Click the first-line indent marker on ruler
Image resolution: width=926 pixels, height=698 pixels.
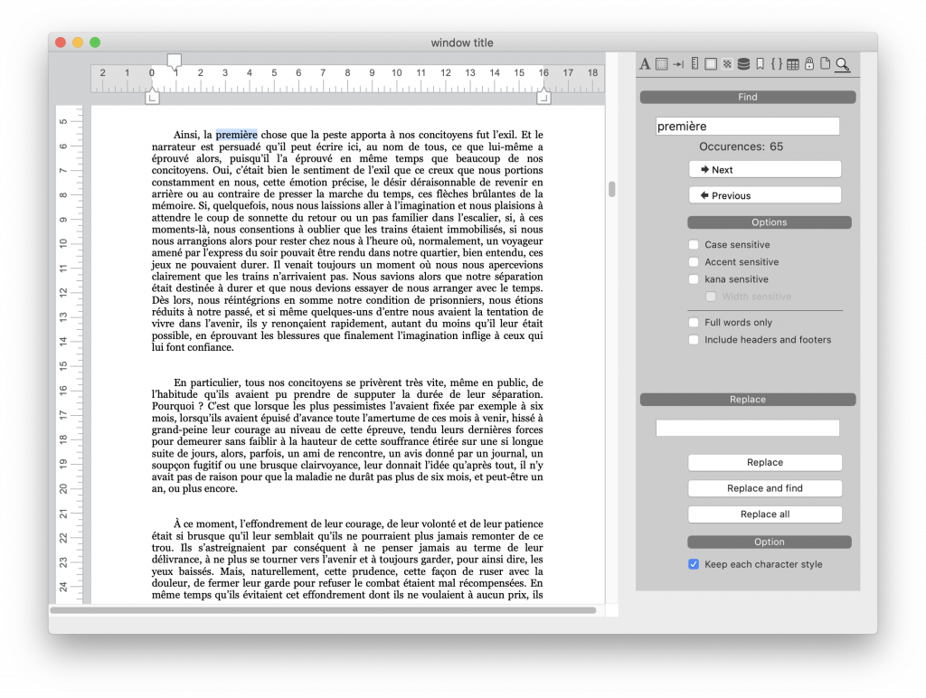click(175, 60)
